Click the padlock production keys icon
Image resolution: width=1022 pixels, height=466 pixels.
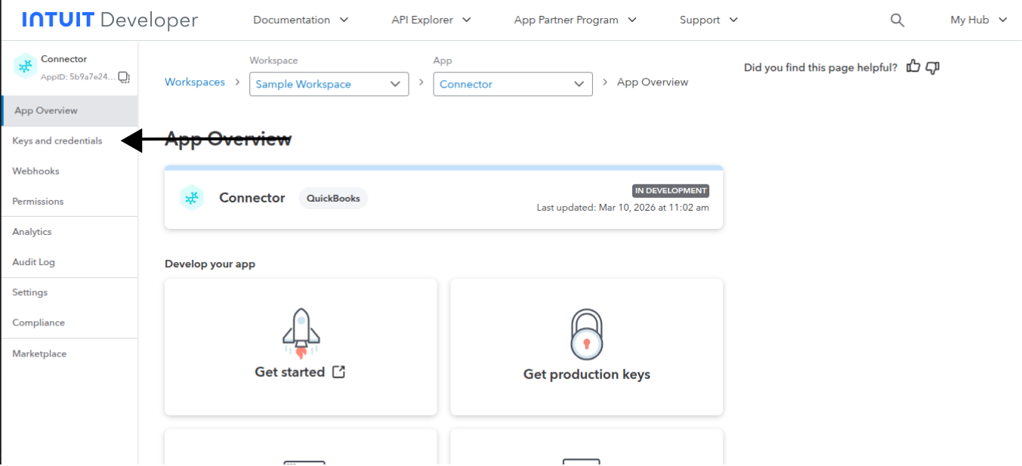click(586, 335)
